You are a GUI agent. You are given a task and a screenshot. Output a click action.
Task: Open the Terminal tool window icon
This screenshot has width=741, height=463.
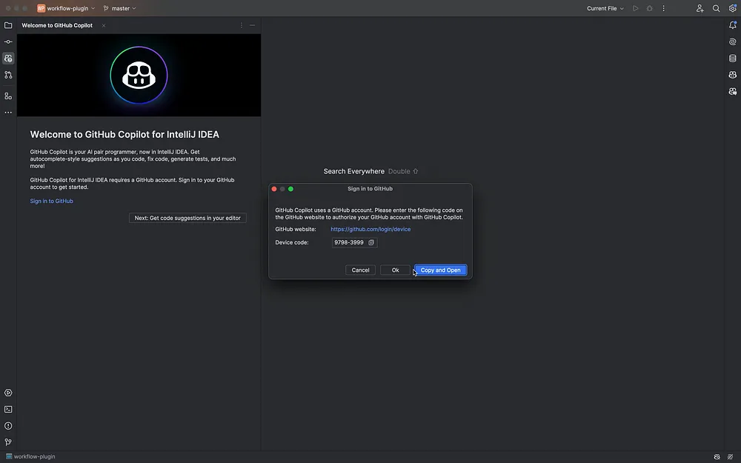coord(8,409)
